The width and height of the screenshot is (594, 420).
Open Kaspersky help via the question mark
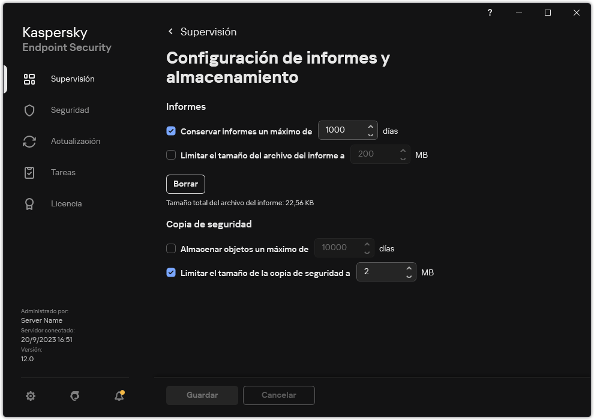490,13
